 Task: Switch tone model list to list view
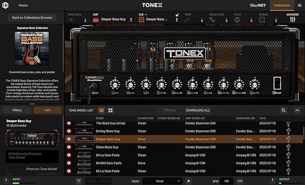[101, 110]
